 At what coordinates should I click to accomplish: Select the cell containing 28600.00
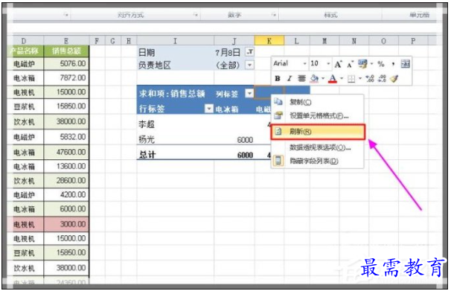coord(66,180)
